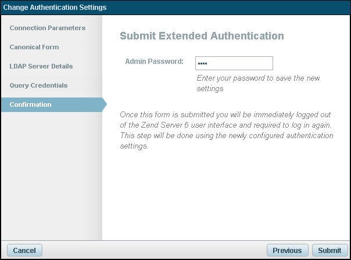
Task: Switch to the Query Credentials step
Action: [38, 85]
